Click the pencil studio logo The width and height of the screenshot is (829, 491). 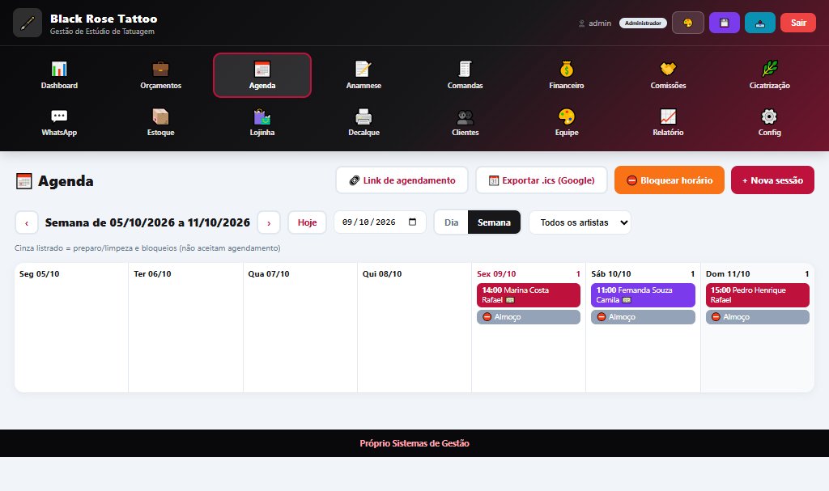28,23
